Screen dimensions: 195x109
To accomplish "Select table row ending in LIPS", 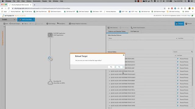I will click(150, 71).
